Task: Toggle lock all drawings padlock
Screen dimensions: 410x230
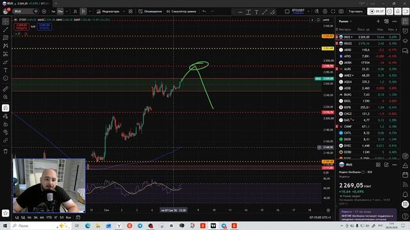Action: pos(6,124)
